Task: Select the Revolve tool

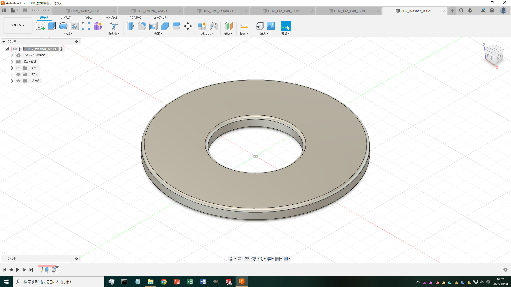Action: click(x=63, y=26)
